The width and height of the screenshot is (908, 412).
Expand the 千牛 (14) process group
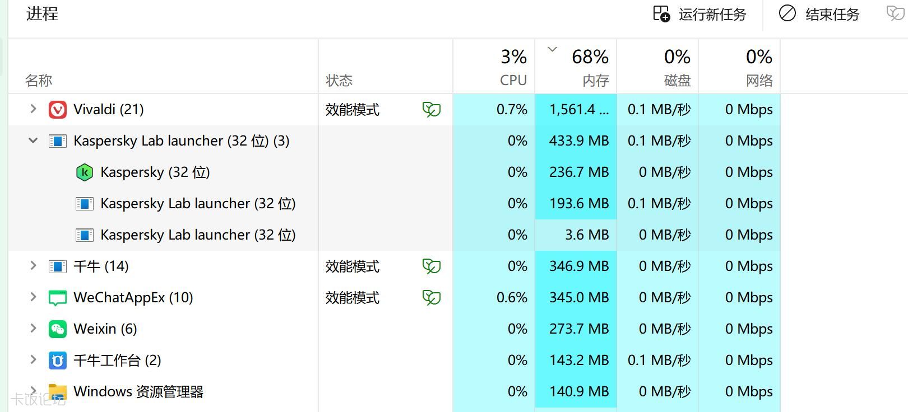pyautogui.click(x=33, y=266)
